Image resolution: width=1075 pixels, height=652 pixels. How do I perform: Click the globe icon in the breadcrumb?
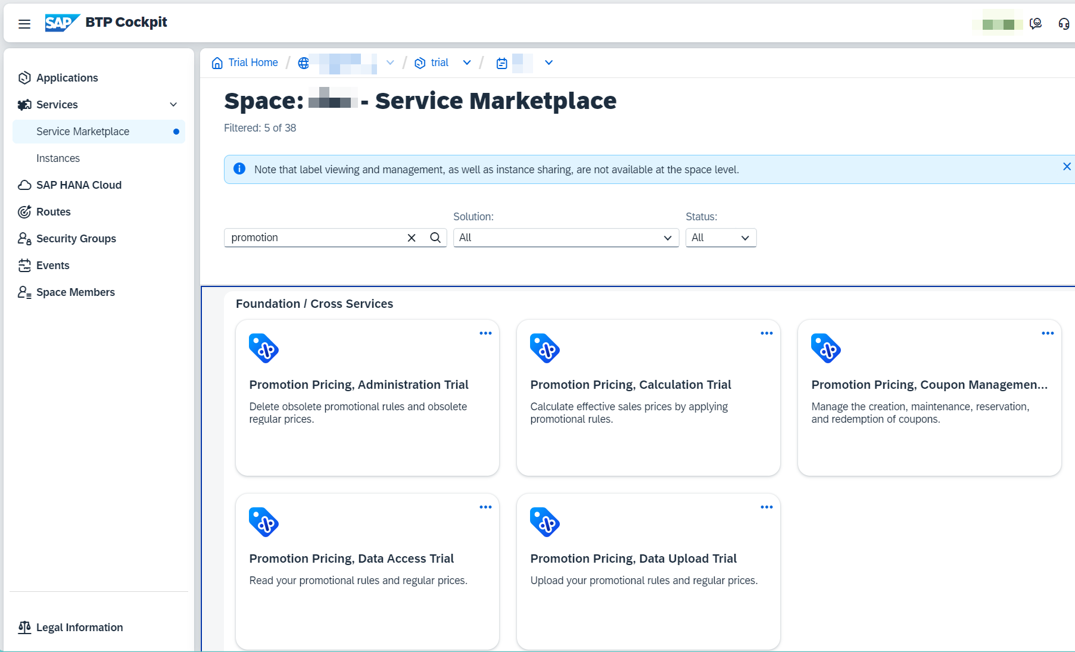tap(304, 63)
